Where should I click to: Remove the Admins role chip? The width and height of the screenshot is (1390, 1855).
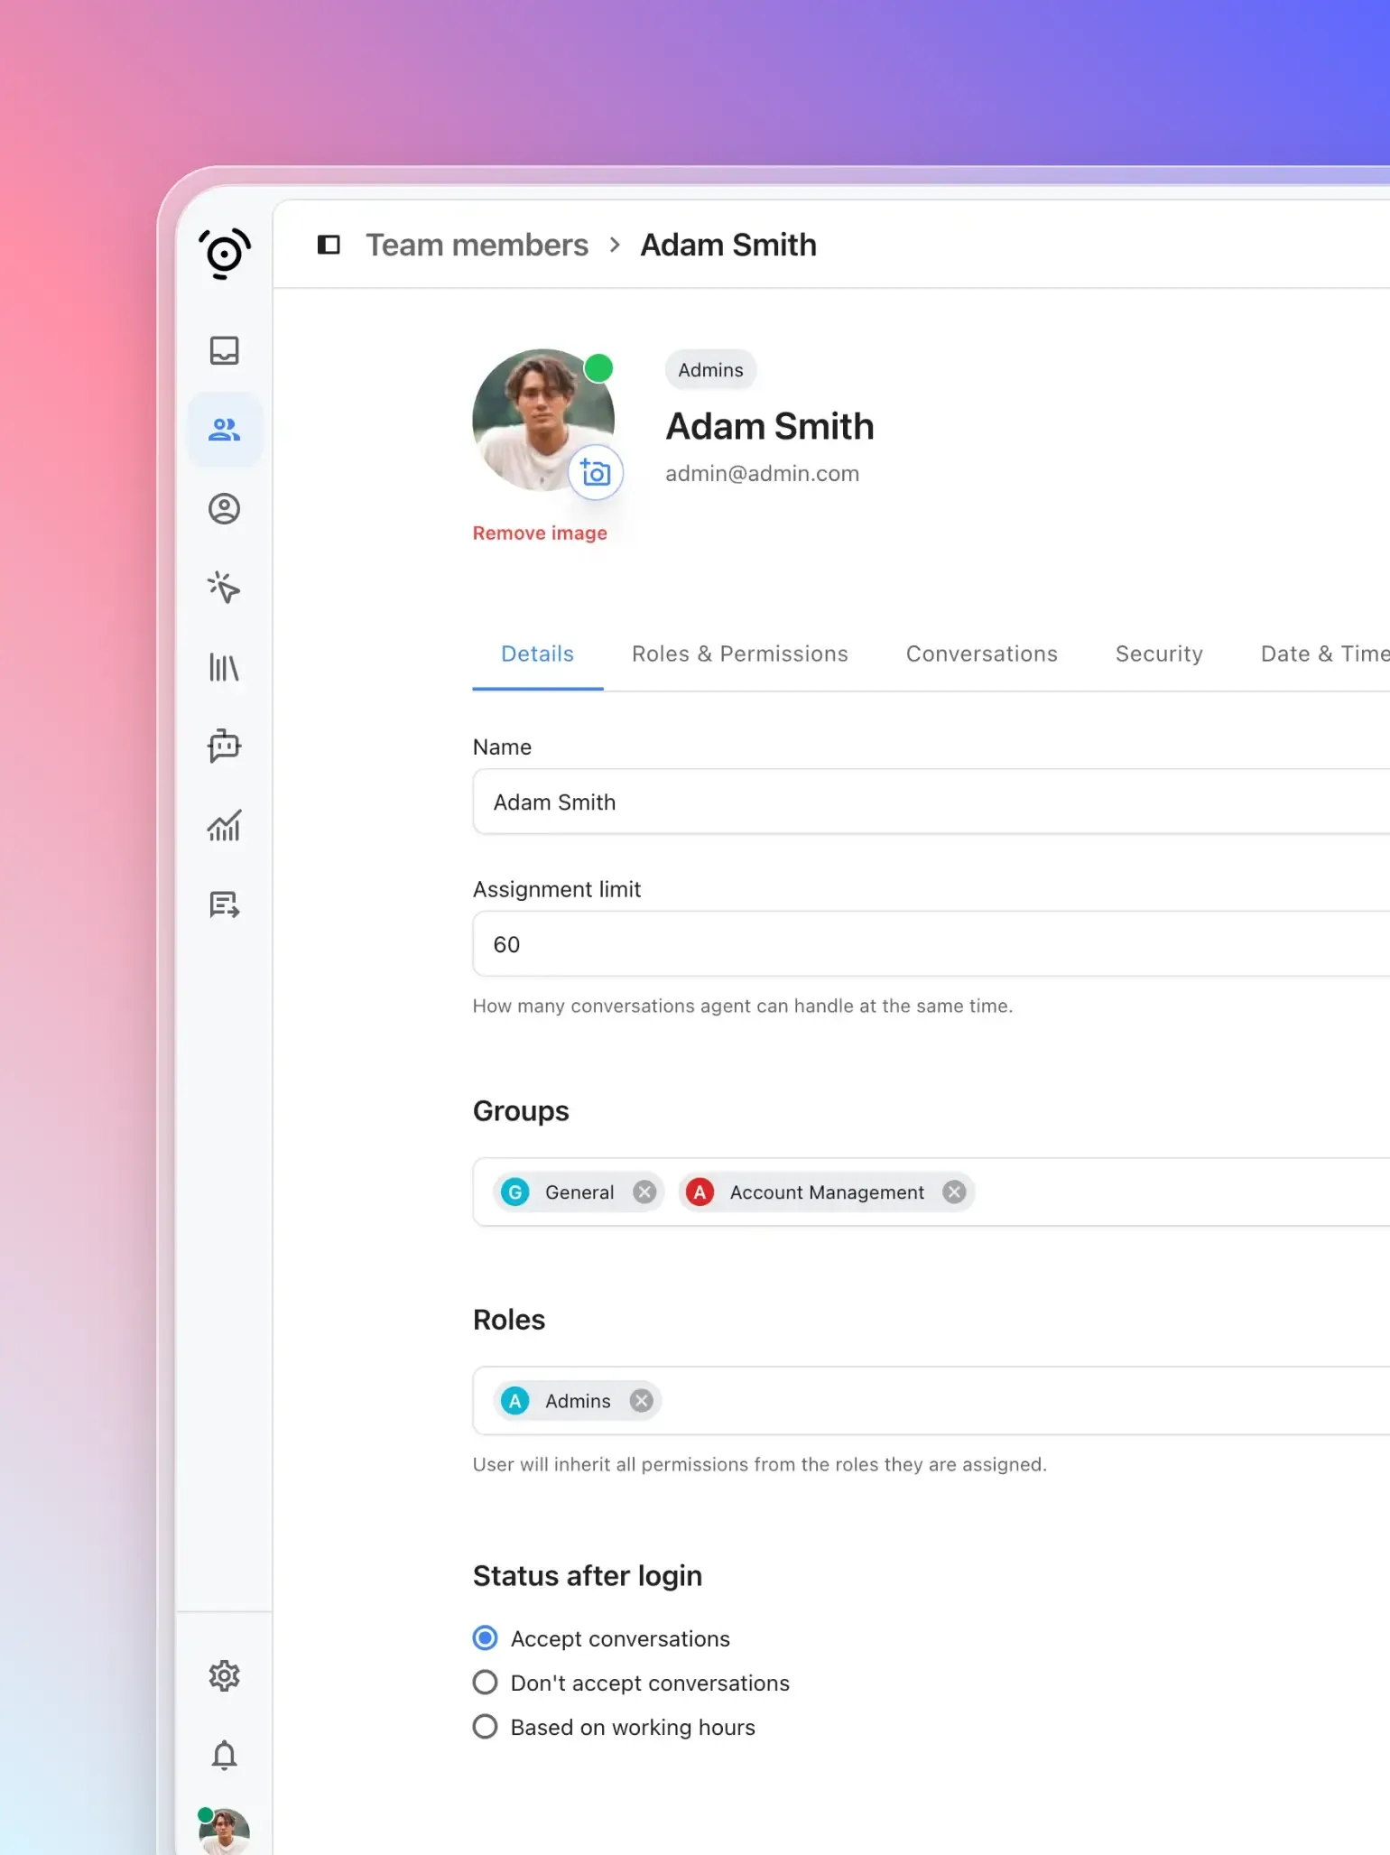click(641, 1401)
